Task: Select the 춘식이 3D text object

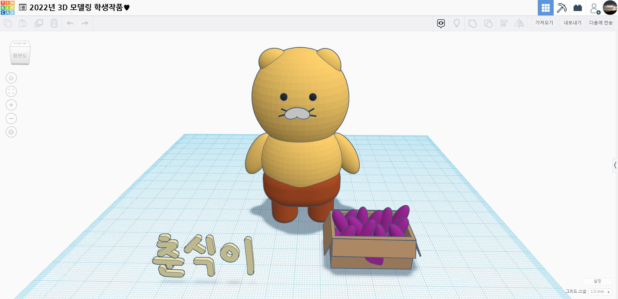Action: click(203, 256)
